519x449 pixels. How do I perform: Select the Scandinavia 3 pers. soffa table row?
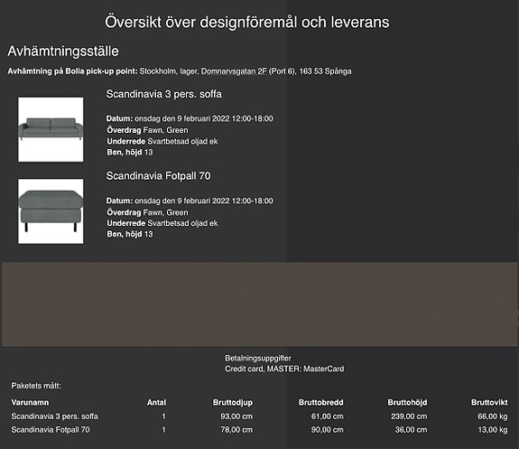[259, 416]
